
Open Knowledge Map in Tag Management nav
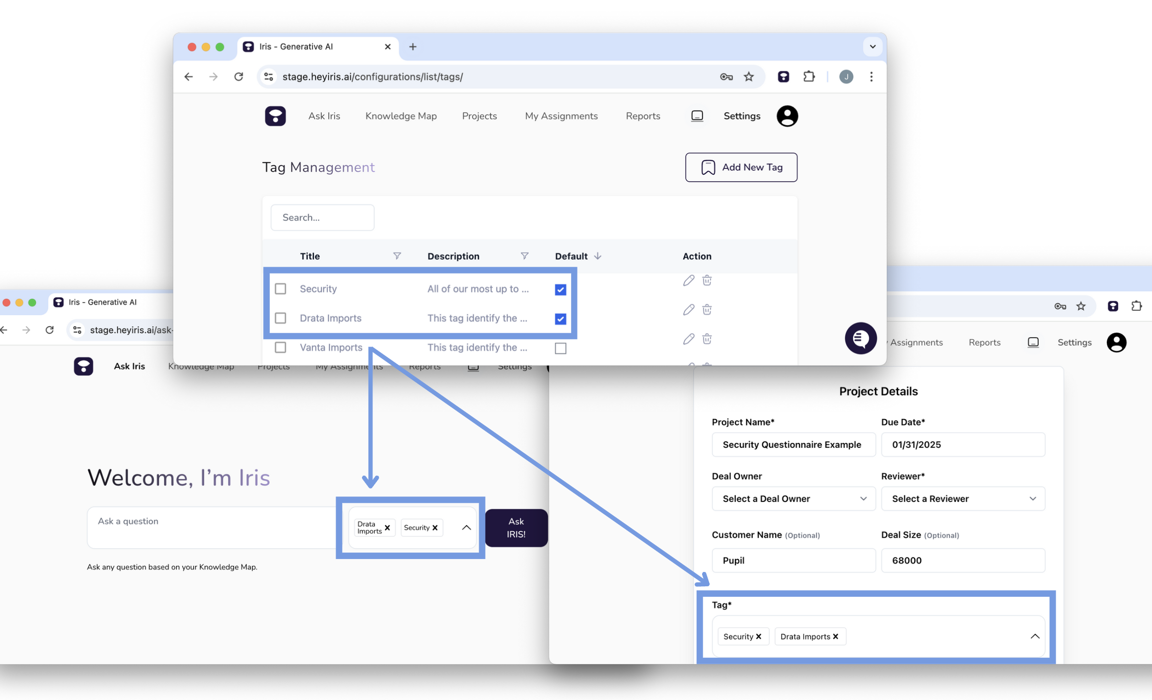click(x=401, y=116)
